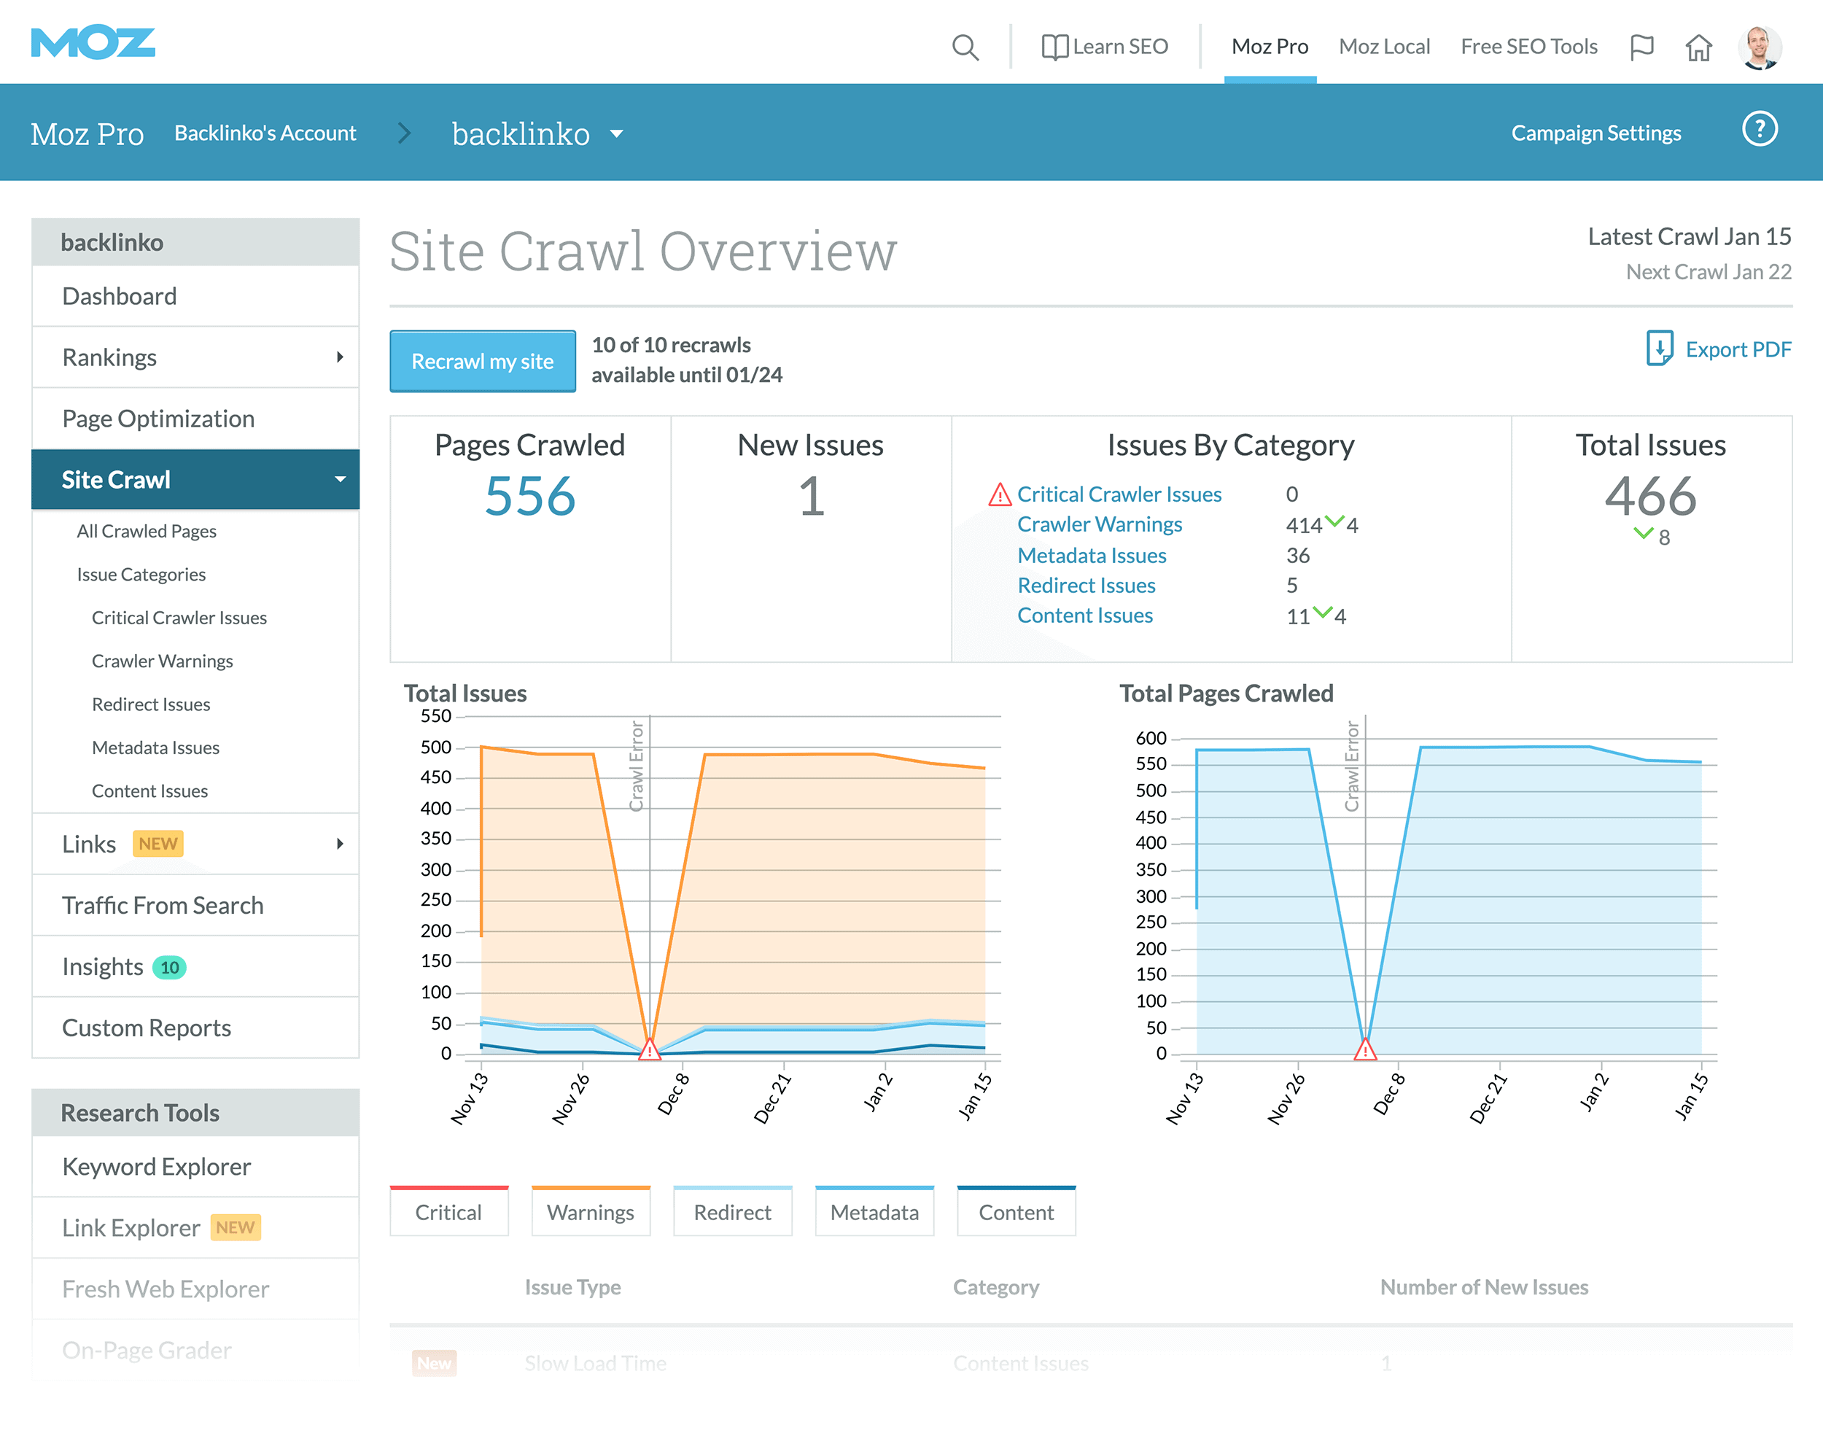Expand the Rankings menu item
Screen dimensions: 1823x1433
click(336, 355)
